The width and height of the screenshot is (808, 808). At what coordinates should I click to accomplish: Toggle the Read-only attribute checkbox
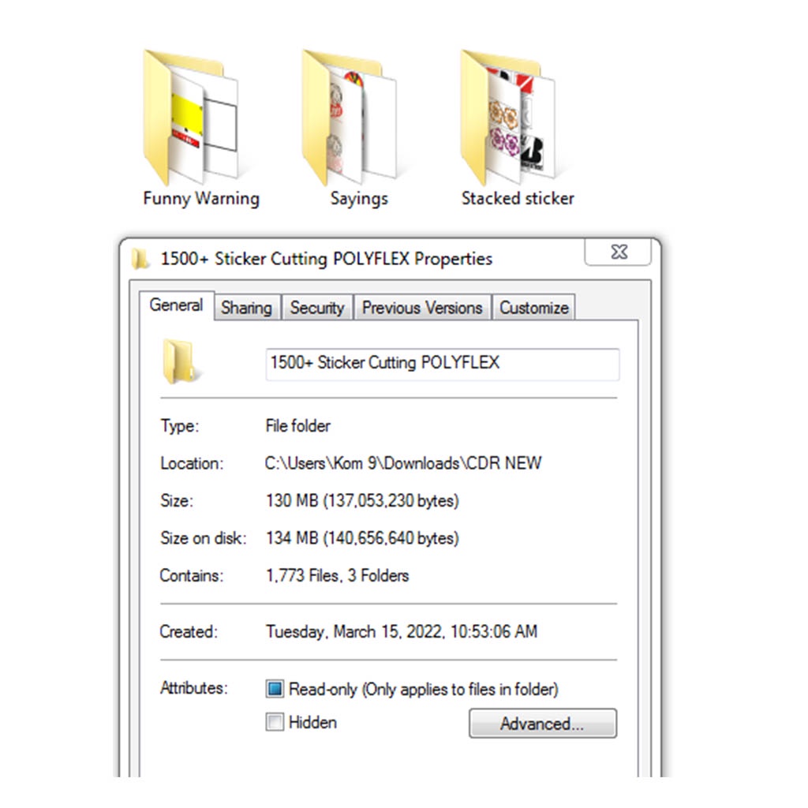275,689
